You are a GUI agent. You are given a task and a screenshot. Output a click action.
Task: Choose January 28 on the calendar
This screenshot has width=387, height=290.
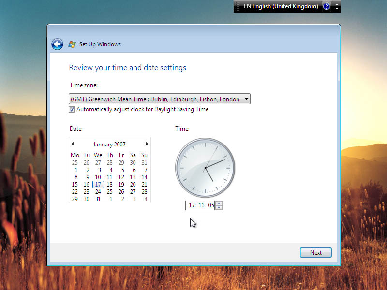pyautogui.click(x=144, y=191)
